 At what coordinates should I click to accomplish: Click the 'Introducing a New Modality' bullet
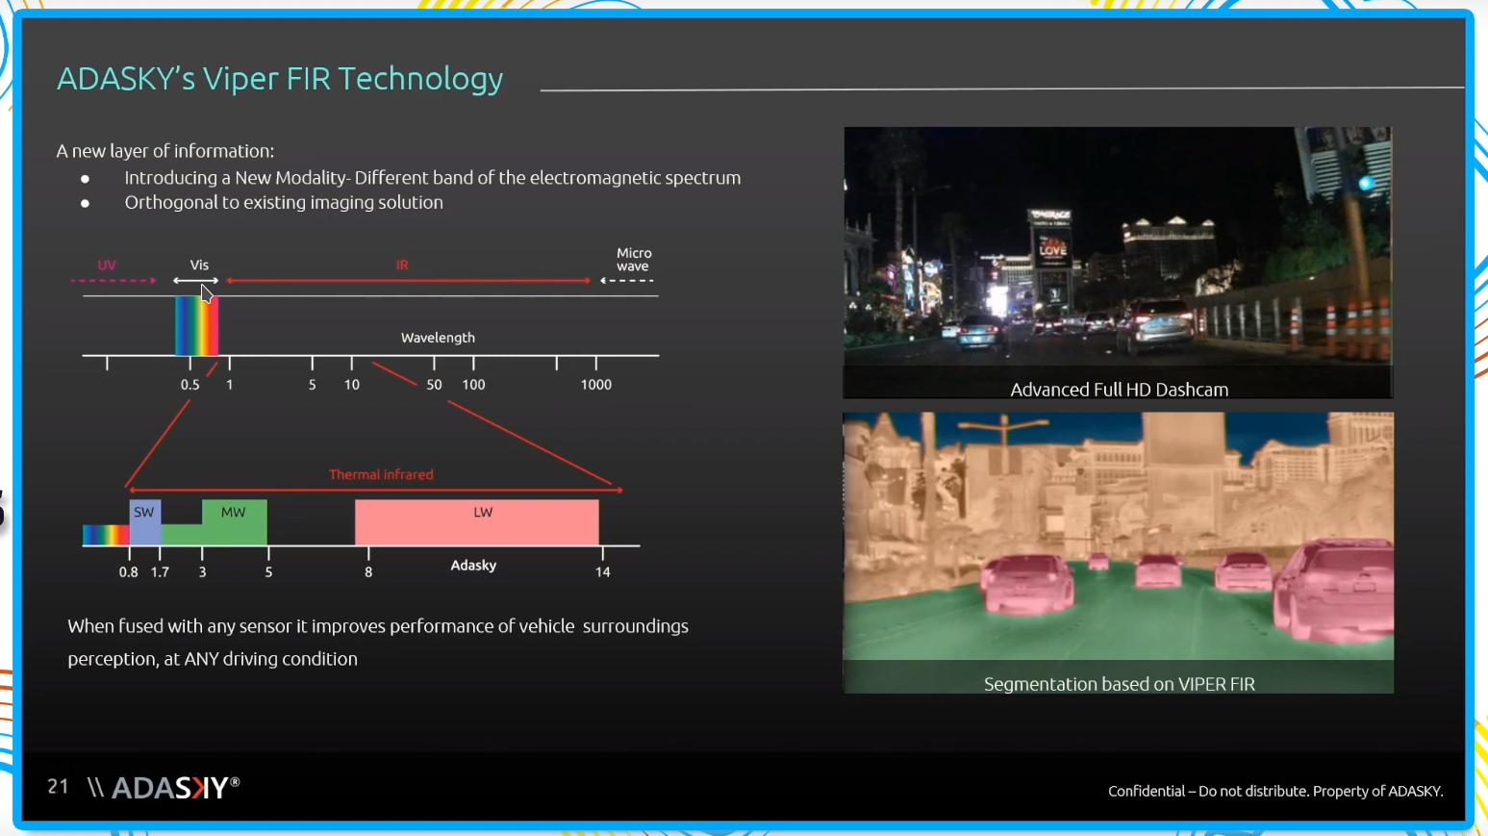(432, 178)
